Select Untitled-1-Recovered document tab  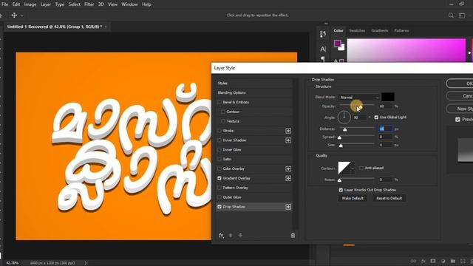pyautogui.click(x=55, y=27)
